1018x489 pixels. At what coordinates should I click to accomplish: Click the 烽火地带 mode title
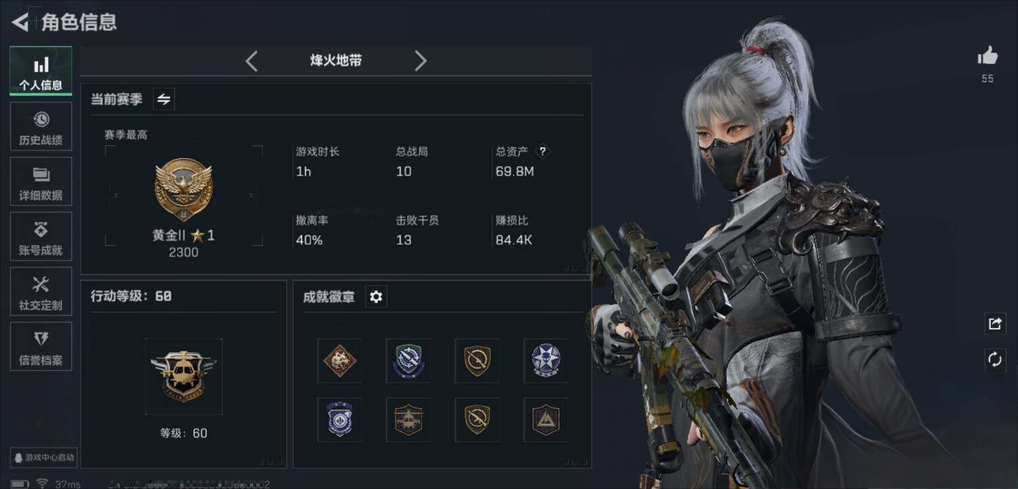click(336, 60)
